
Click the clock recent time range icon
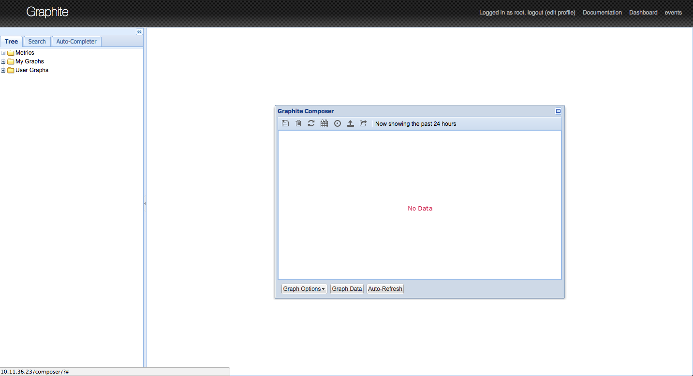[x=338, y=123]
